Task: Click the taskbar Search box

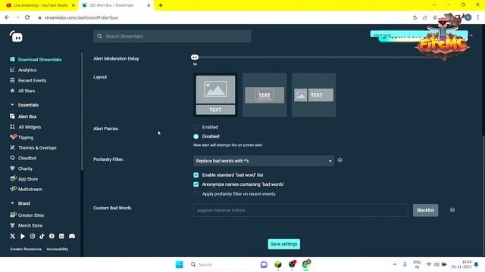Action: [221, 264]
